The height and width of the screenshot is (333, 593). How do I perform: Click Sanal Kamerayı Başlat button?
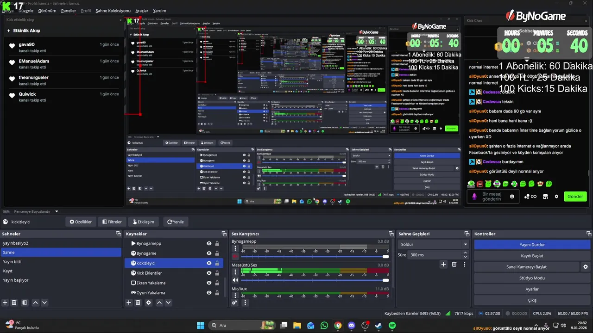526,267
